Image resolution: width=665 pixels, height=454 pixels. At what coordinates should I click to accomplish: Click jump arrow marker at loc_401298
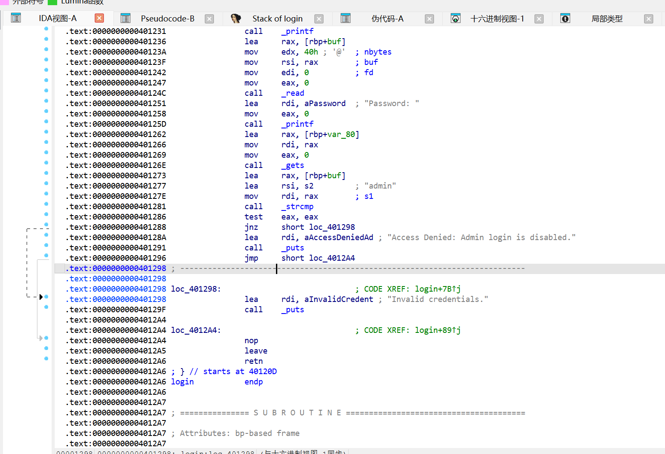pyautogui.click(x=41, y=297)
